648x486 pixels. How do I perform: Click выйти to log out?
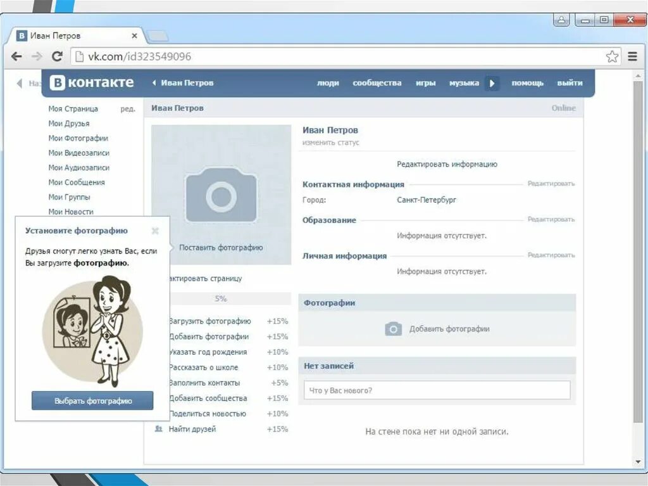pyautogui.click(x=570, y=83)
